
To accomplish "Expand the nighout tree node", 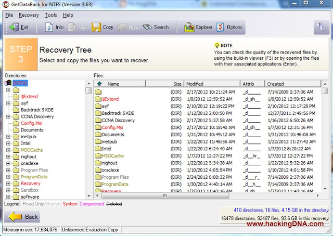I will (8, 157).
